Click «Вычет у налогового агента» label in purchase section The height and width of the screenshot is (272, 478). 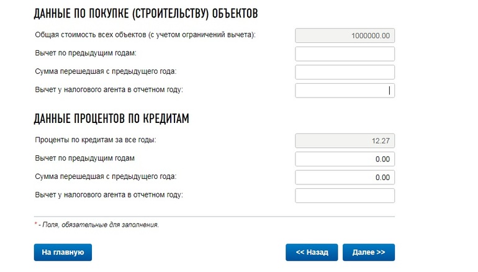tap(109, 89)
